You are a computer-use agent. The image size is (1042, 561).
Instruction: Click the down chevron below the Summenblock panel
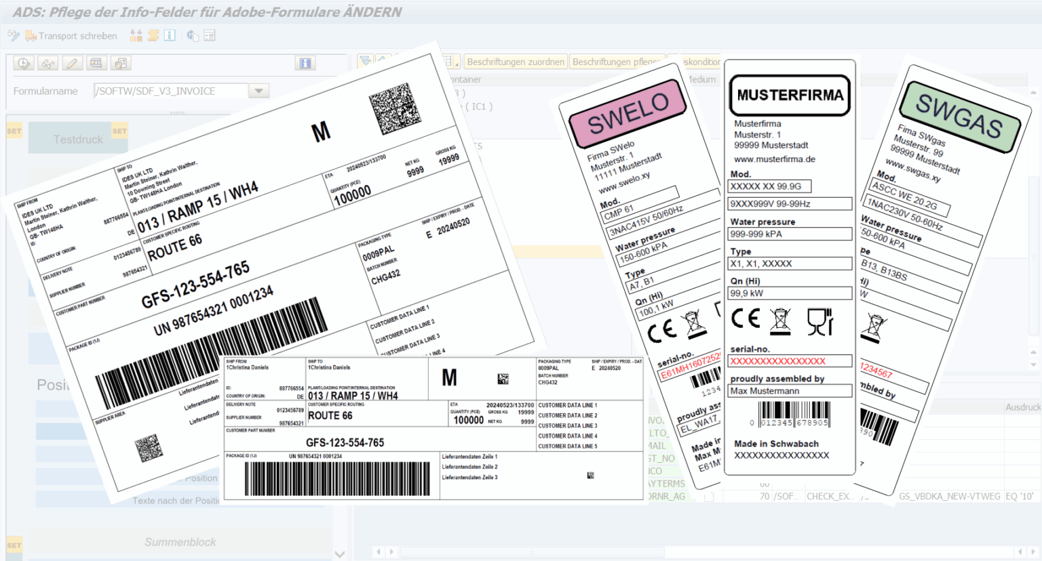340,554
